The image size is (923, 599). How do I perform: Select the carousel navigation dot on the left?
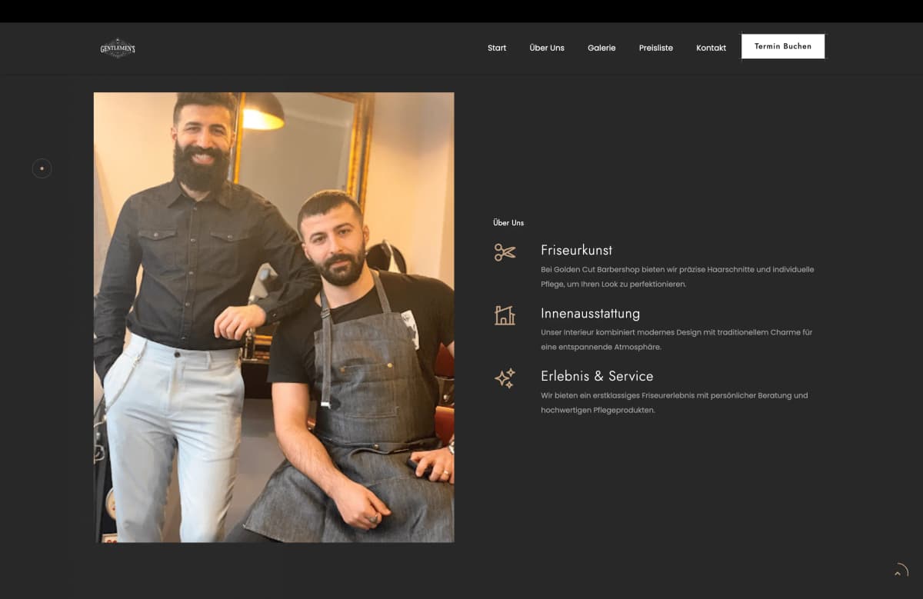pyautogui.click(x=42, y=168)
